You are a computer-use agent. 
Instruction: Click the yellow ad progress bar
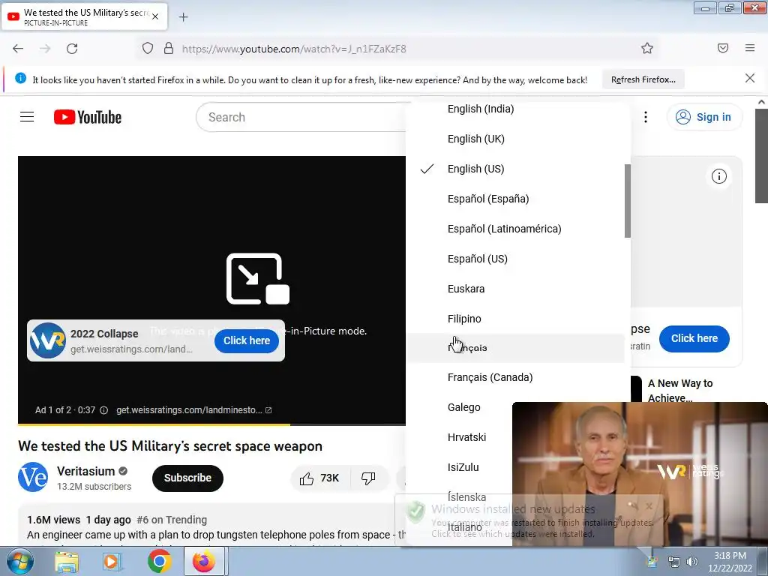tap(154, 424)
